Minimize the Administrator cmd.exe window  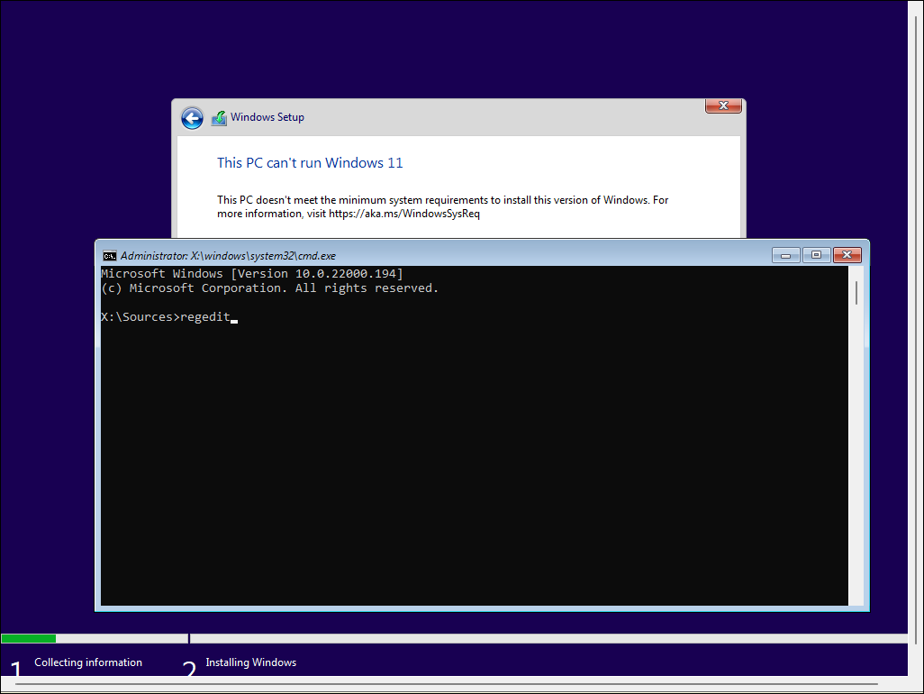pos(785,255)
